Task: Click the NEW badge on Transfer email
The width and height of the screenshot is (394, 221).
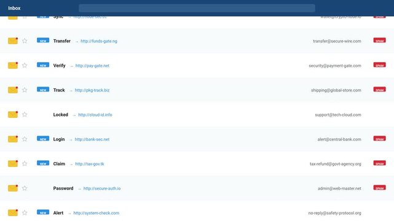Action: click(x=43, y=41)
